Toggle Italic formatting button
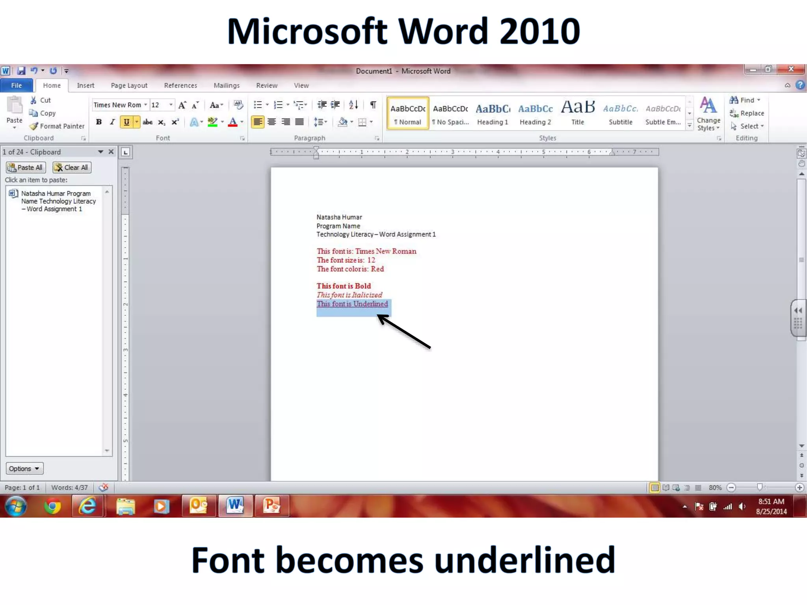This screenshot has width=807, height=605. (x=112, y=122)
